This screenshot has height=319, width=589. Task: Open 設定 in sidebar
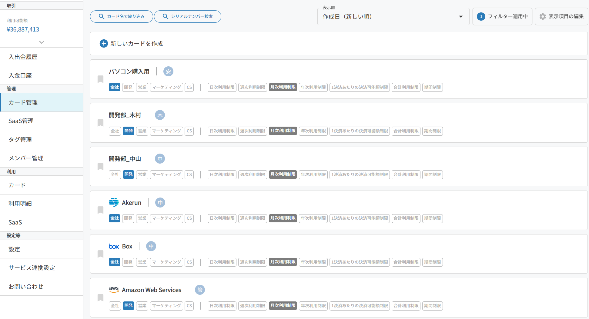42,249
